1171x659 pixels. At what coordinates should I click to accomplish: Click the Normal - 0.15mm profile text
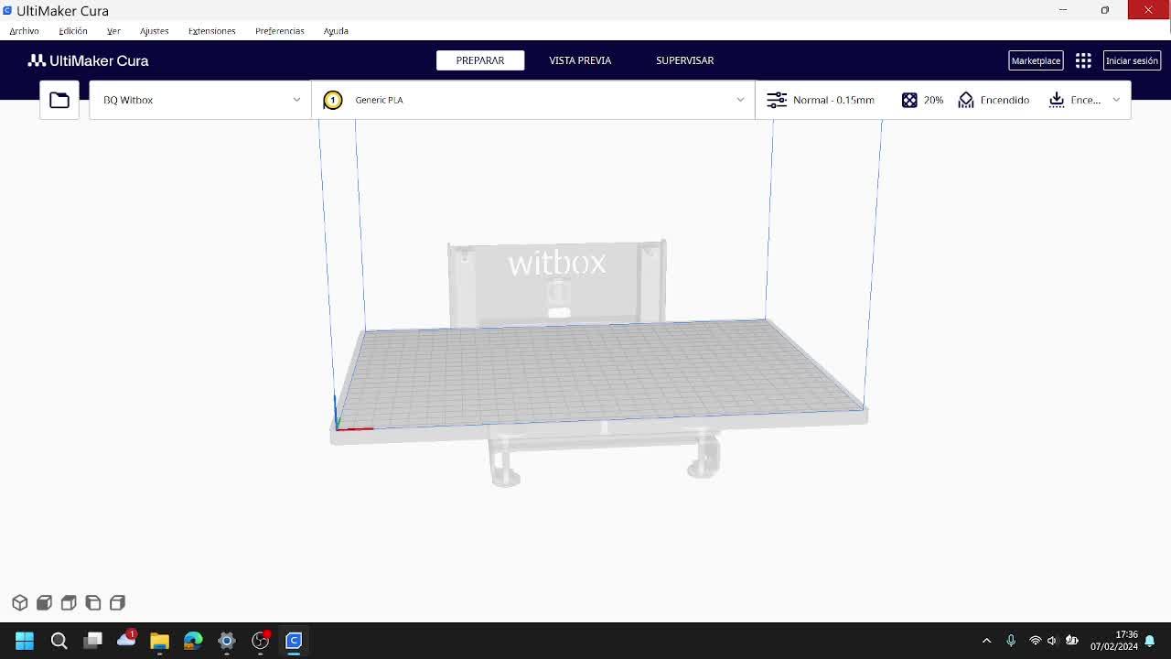pos(833,100)
